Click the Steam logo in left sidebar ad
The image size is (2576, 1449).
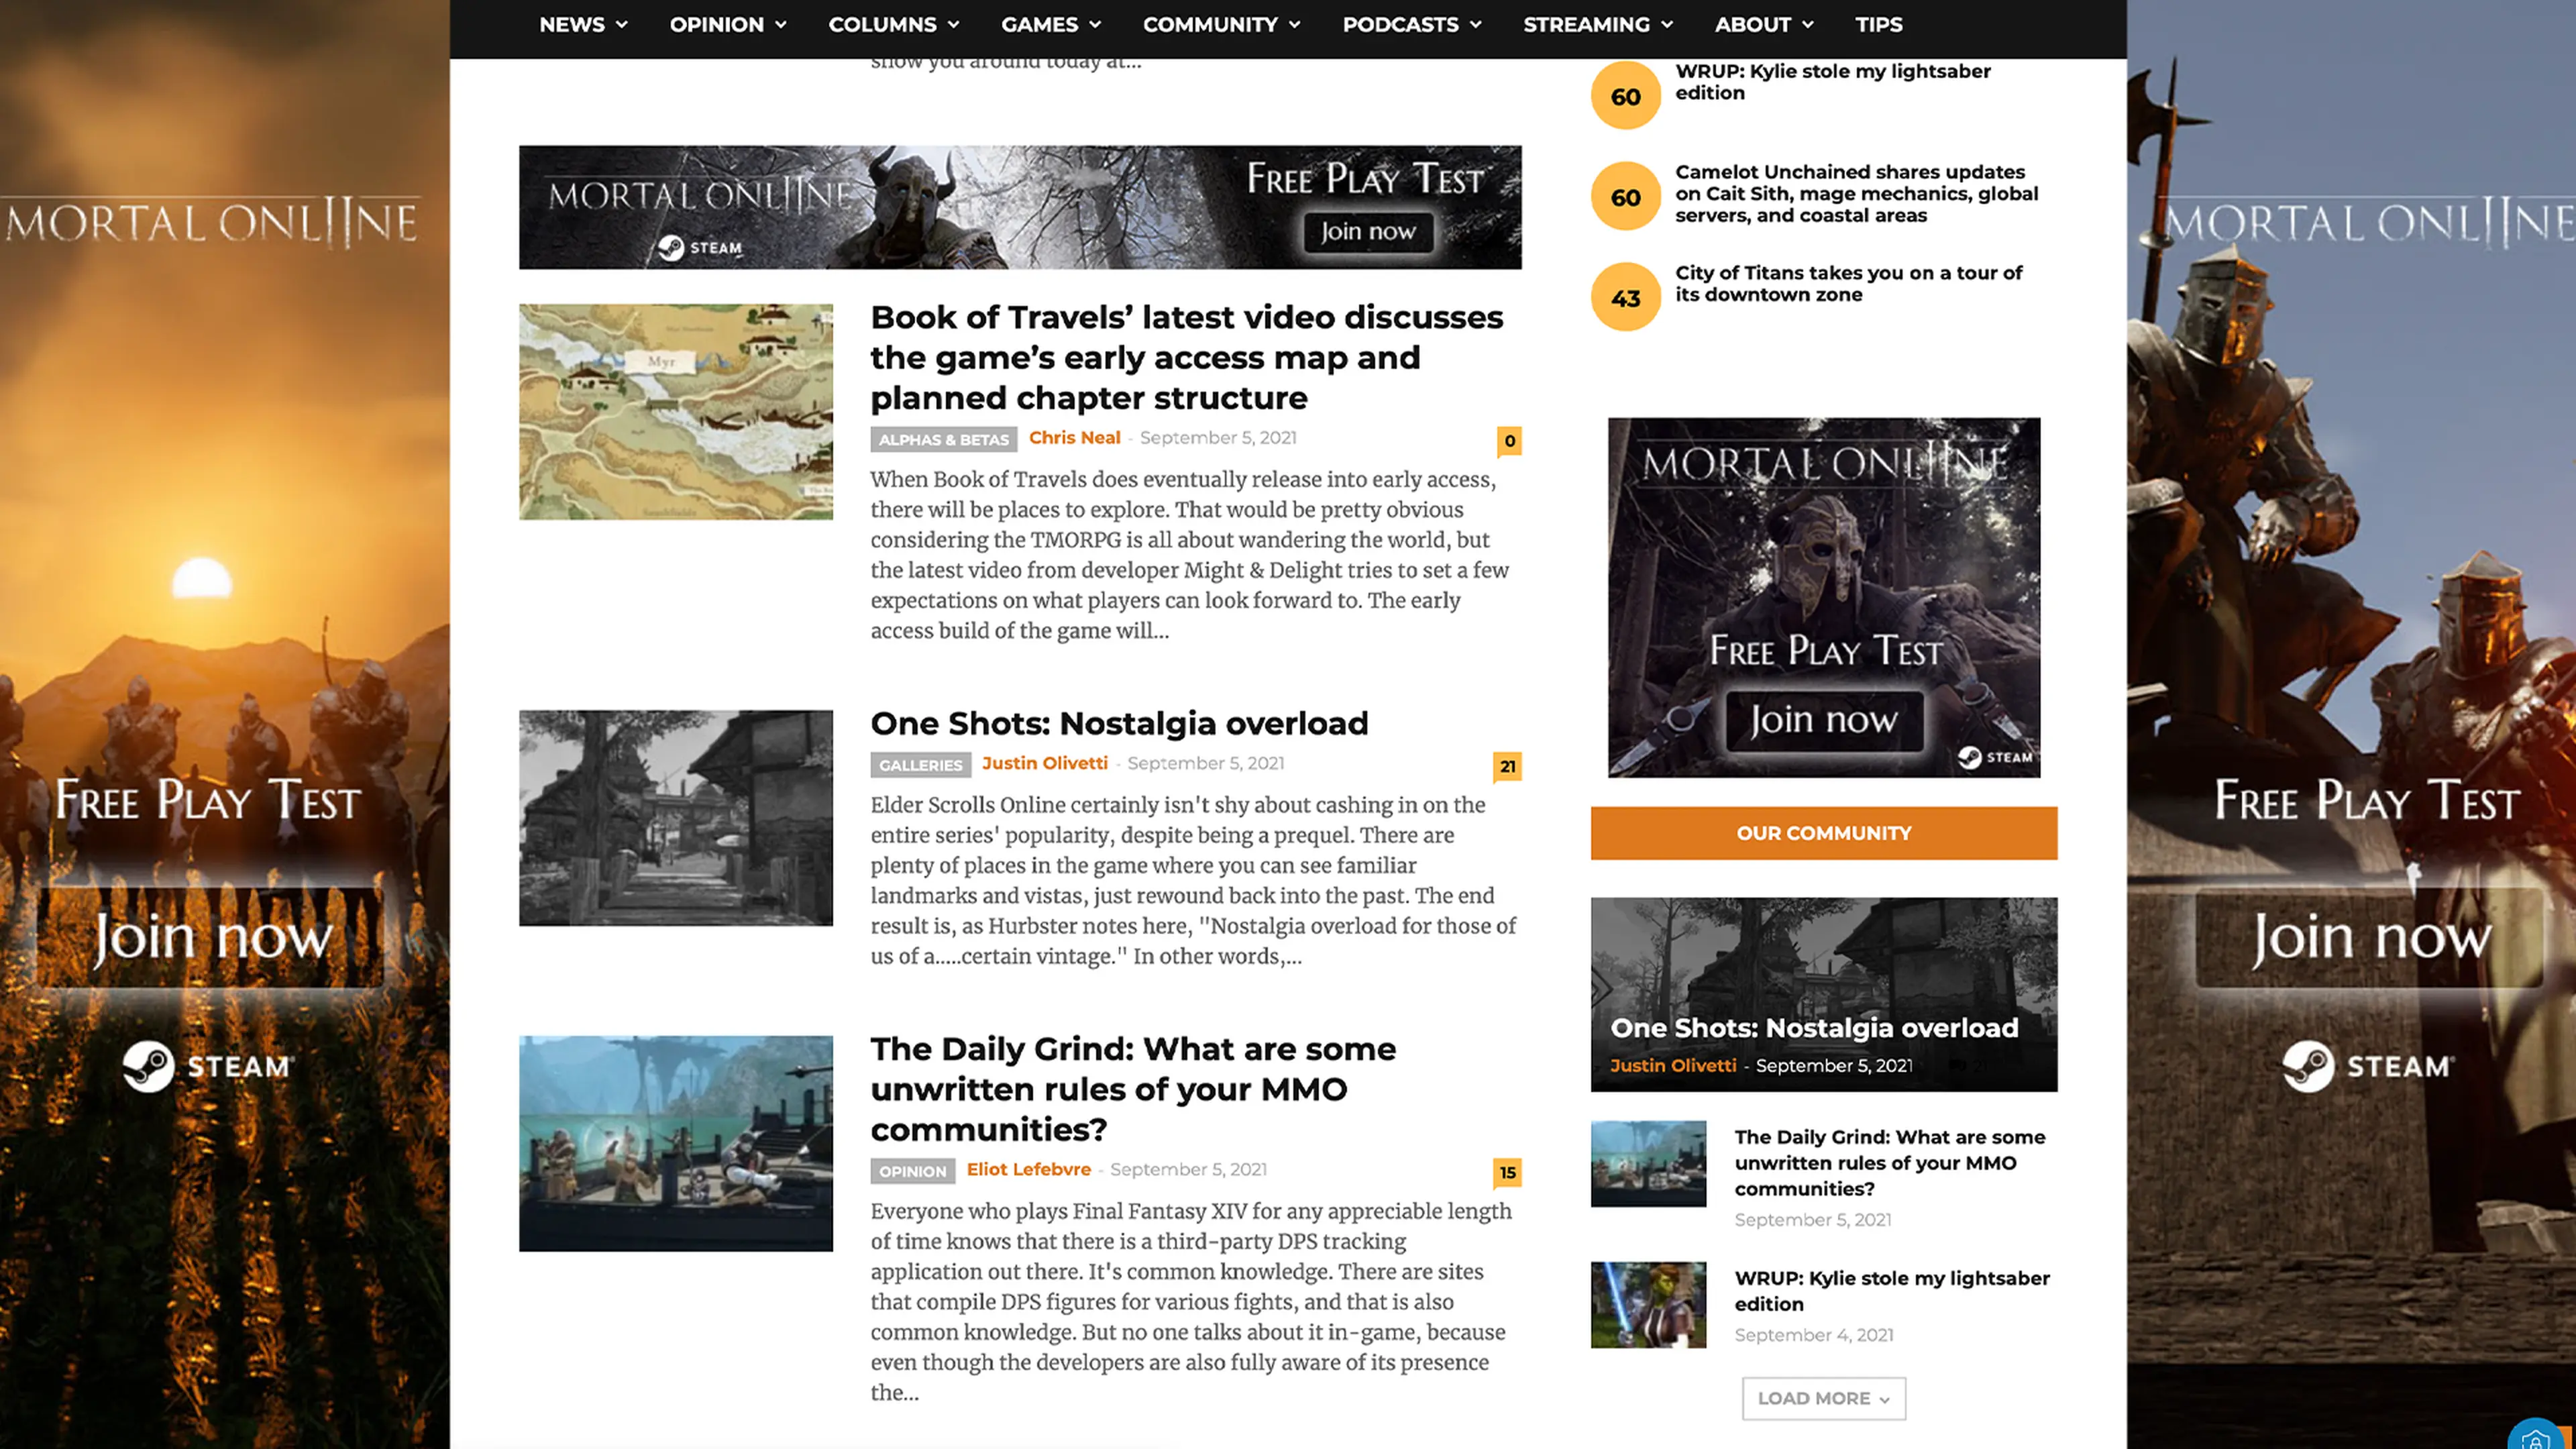tap(148, 1066)
